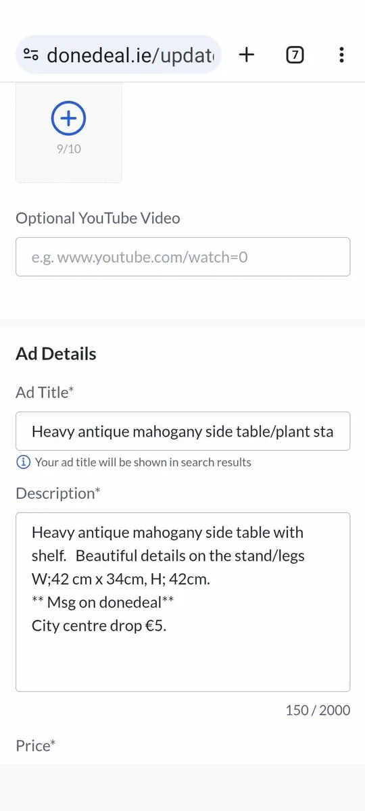Tap the Description label
365x811 pixels.
(58, 493)
